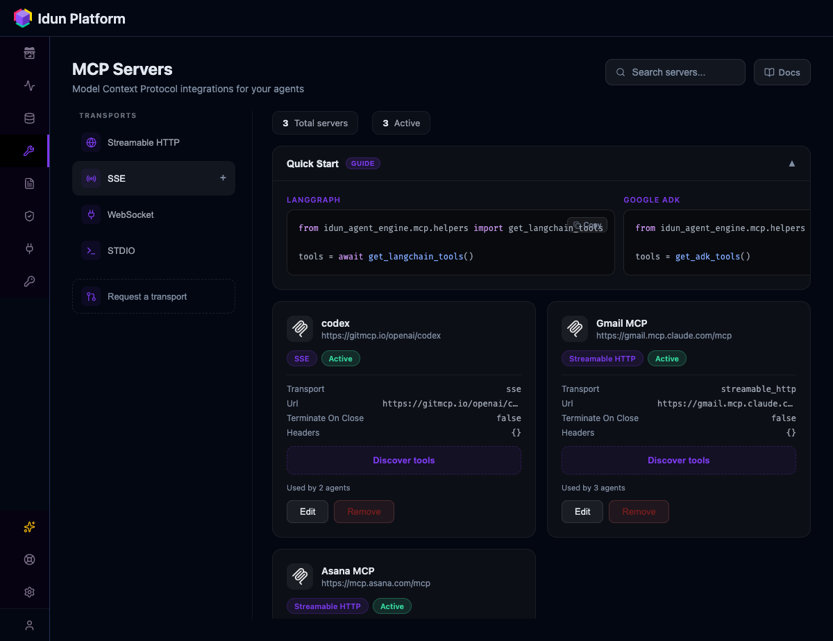Click the terminal icon beside STDIO

click(x=91, y=250)
